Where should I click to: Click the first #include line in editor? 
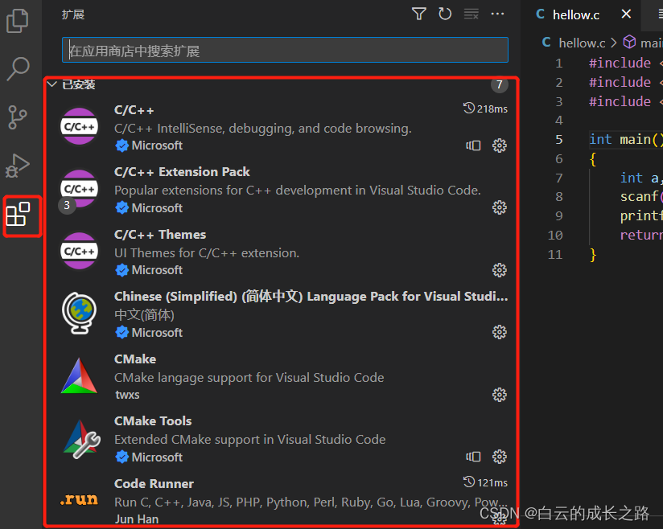pos(626,63)
